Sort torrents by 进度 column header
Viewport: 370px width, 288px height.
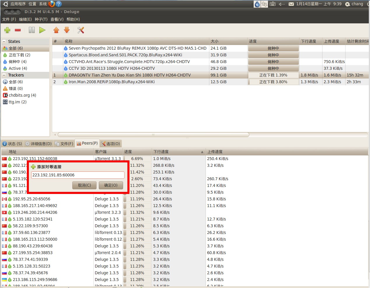pyautogui.click(x=273, y=41)
